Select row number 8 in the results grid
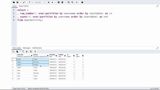 (x=14, y=79)
